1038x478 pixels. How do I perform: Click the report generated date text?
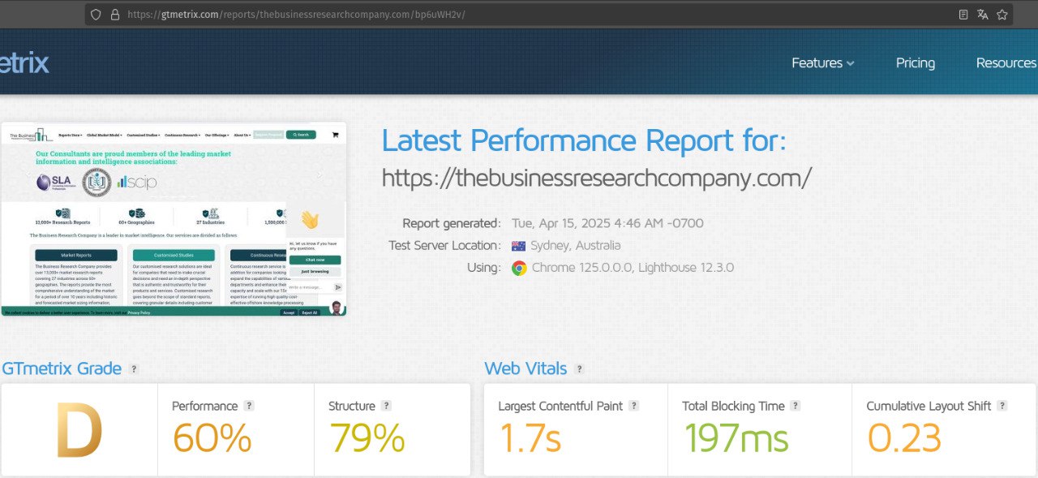(x=607, y=223)
